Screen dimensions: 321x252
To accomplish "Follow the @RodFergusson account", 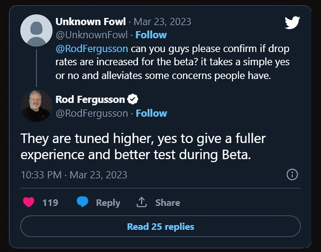I will click(x=151, y=113).
